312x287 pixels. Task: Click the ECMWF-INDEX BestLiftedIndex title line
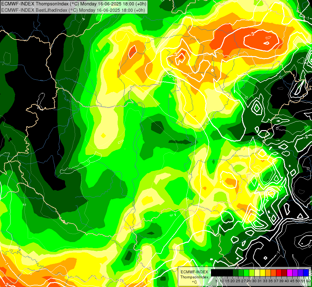coord(73,10)
